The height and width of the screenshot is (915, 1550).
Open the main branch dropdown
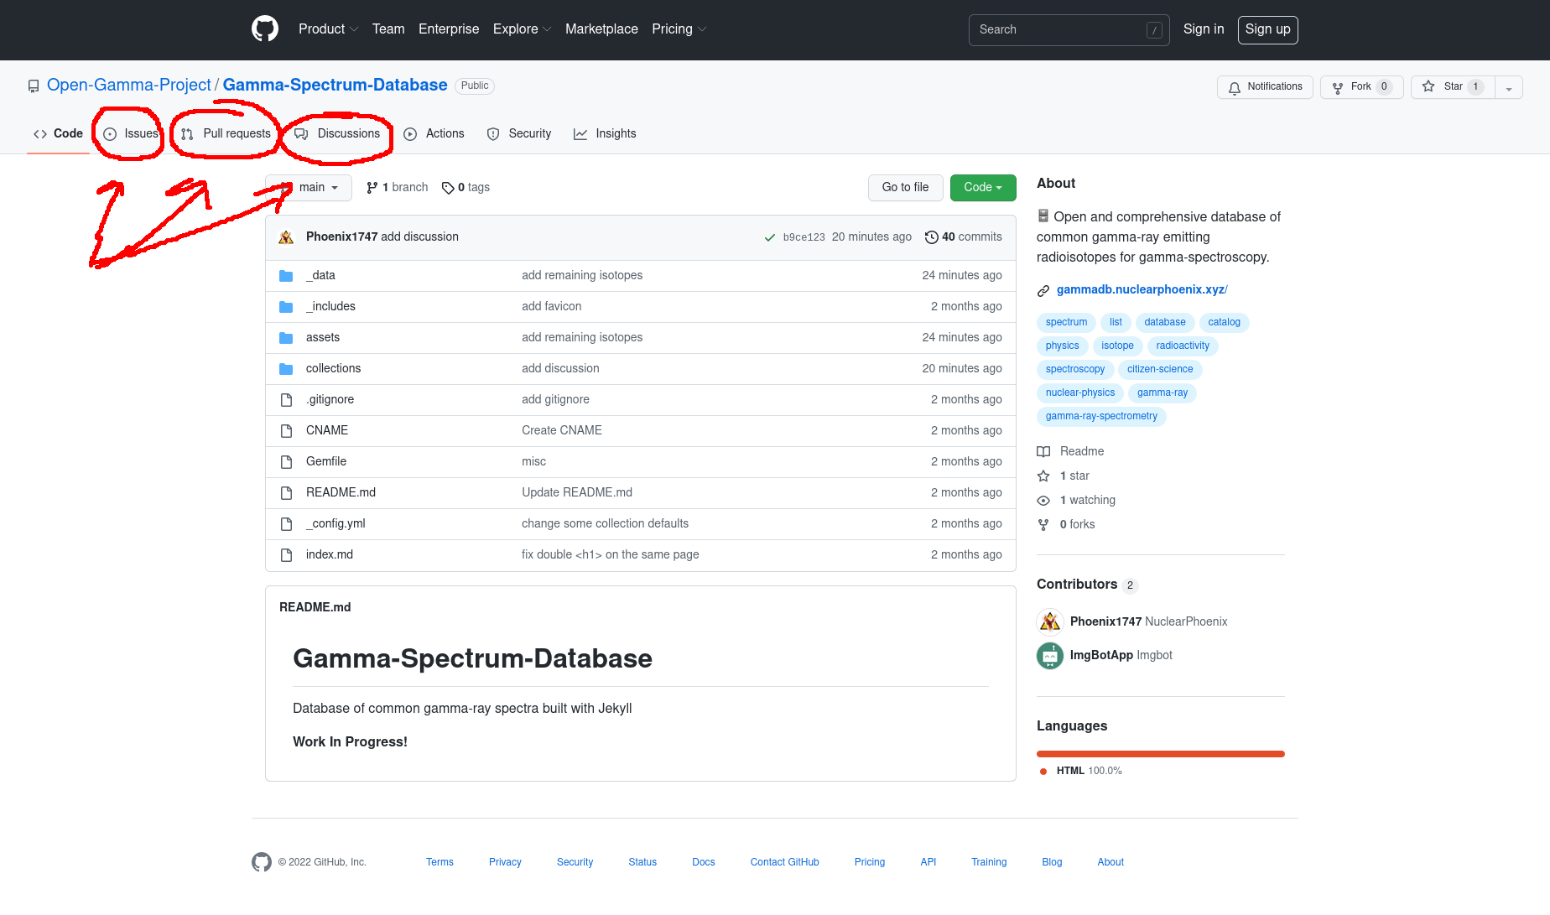(x=309, y=188)
